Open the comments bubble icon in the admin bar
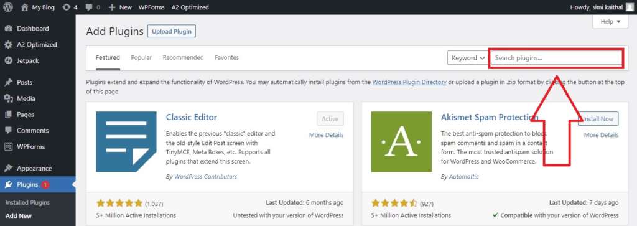 click(89, 7)
